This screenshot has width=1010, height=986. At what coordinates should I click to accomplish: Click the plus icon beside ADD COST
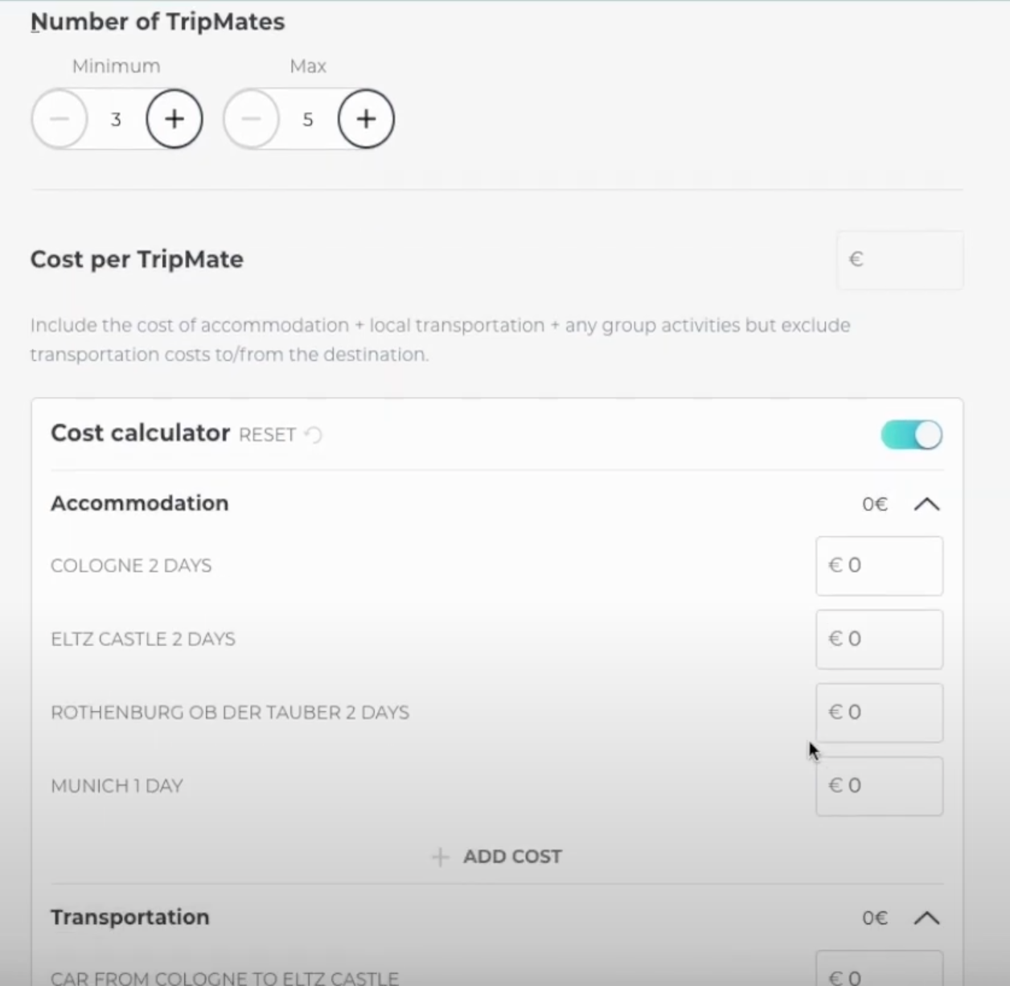[x=440, y=857]
